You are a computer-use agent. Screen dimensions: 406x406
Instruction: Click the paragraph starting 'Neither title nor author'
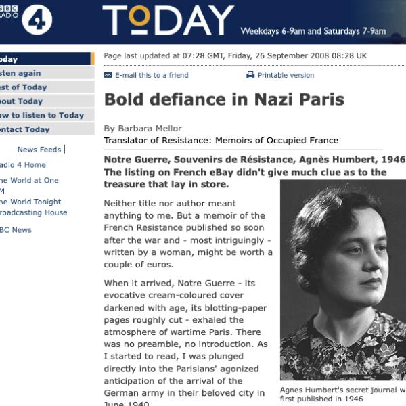pyautogui.click(x=188, y=234)
